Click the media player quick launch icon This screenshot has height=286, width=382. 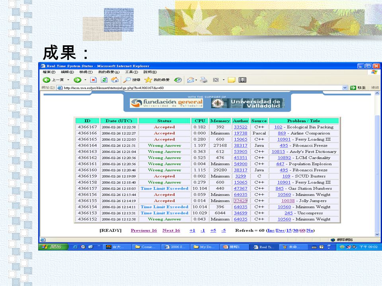pyautogui.click(x=83, y=247)
